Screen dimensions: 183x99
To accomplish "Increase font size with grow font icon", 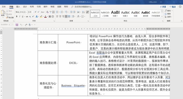I will (36, 12).
